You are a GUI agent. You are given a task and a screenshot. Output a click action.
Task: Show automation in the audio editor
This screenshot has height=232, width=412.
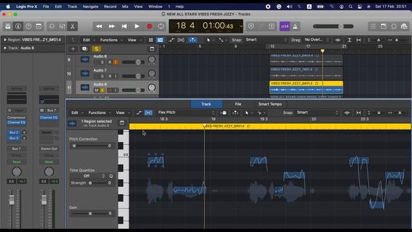[x=139, y=113]
